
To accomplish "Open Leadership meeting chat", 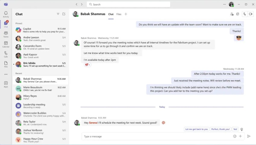I will coord(40,106).
